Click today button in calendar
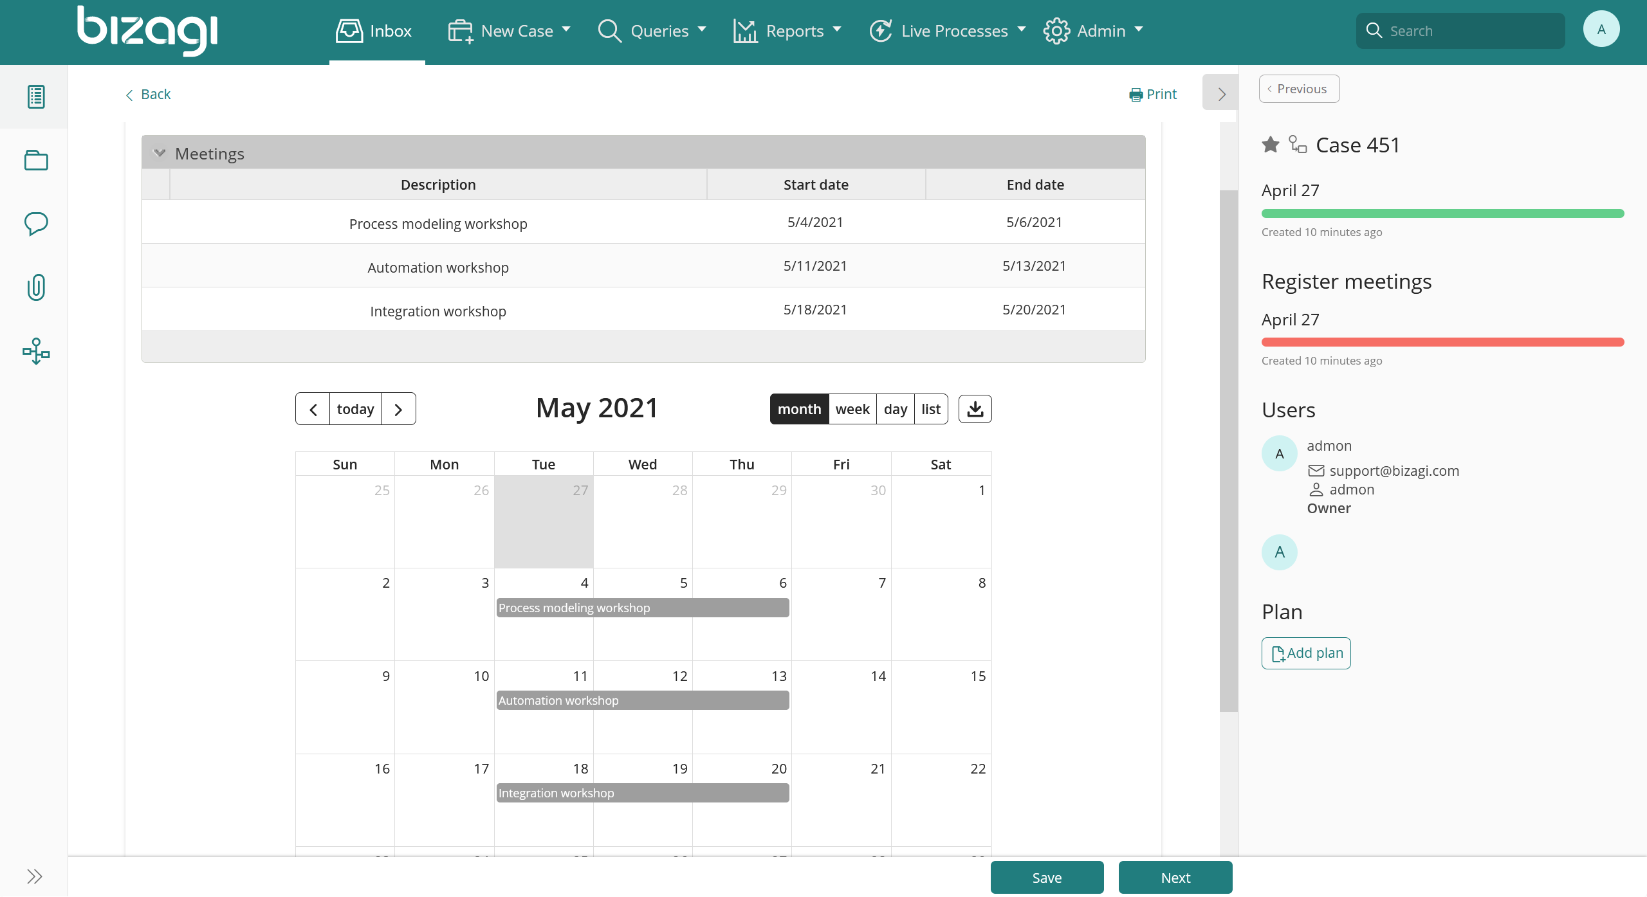The image size is (1647, 897). click(354, 409)
